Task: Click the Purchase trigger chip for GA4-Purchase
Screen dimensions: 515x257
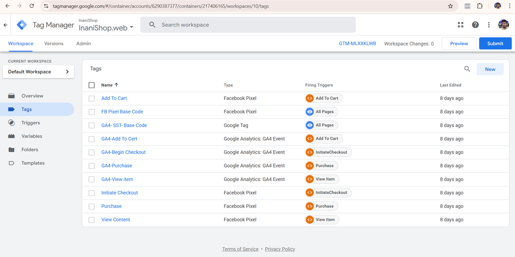Action: tap(322, 166)
